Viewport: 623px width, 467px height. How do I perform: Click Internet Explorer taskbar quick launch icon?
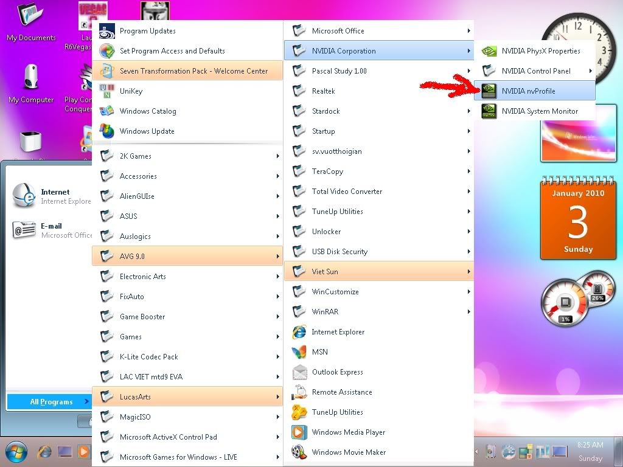click(44, 452)
